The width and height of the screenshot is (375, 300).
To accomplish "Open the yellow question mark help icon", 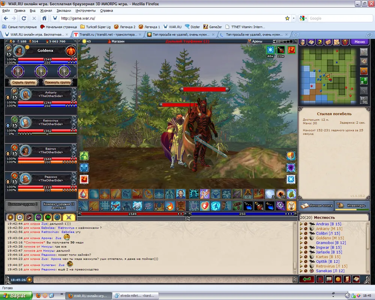I will tap(319, 42).
